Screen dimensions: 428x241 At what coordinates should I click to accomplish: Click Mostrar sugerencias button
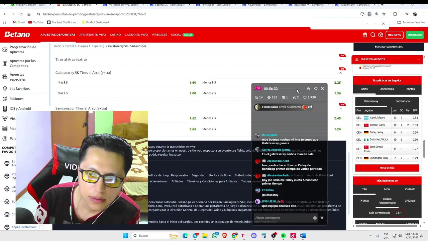pyautogui.click(x=389, y=47)
